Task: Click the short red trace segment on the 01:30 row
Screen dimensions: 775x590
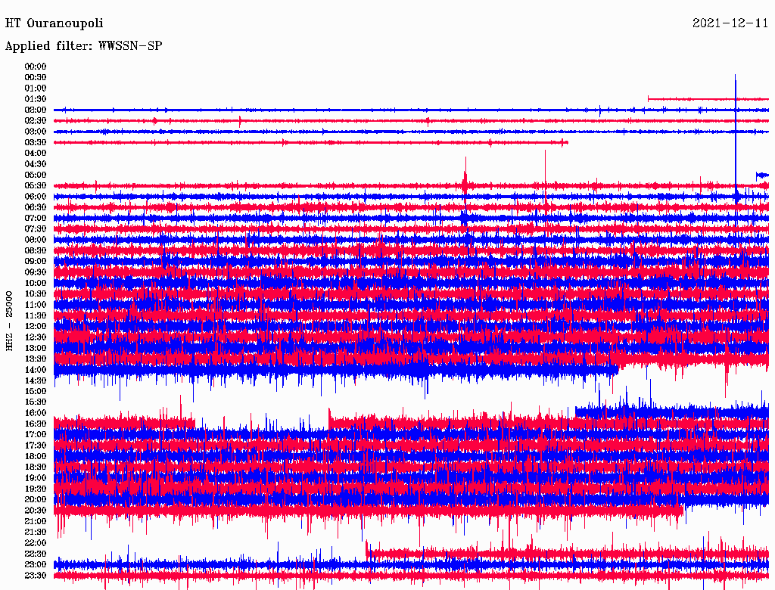Action: coord(704,99)
